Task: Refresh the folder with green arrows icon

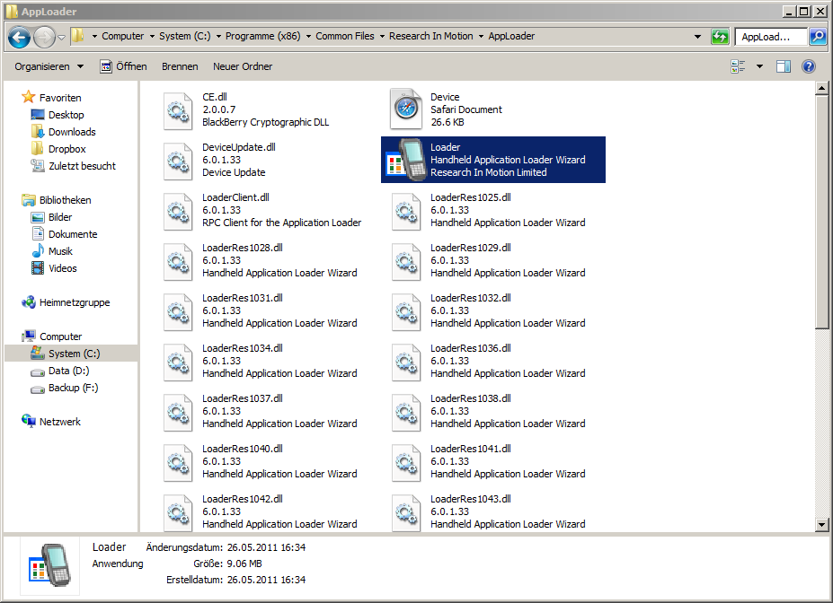Action: [x=720, y=37]
